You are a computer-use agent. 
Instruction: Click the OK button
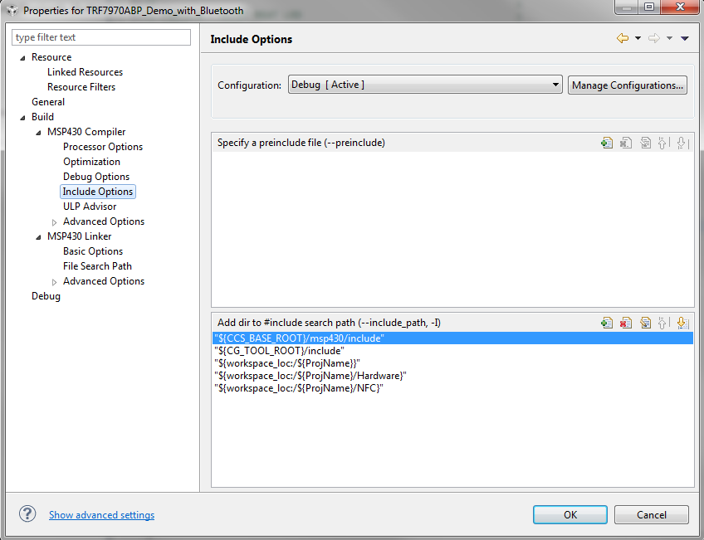coord(570,514)
